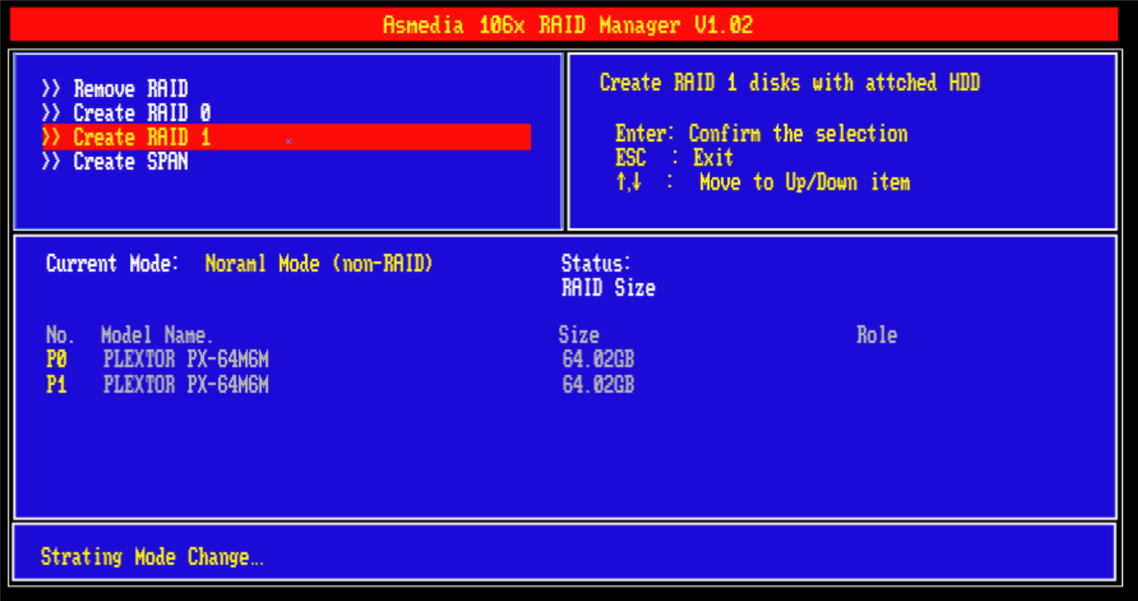
Task: Click the 'Current Mode:' label
Action: tap(113, 264)
